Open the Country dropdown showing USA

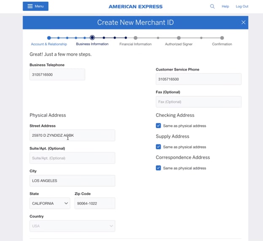click(72, 226)
